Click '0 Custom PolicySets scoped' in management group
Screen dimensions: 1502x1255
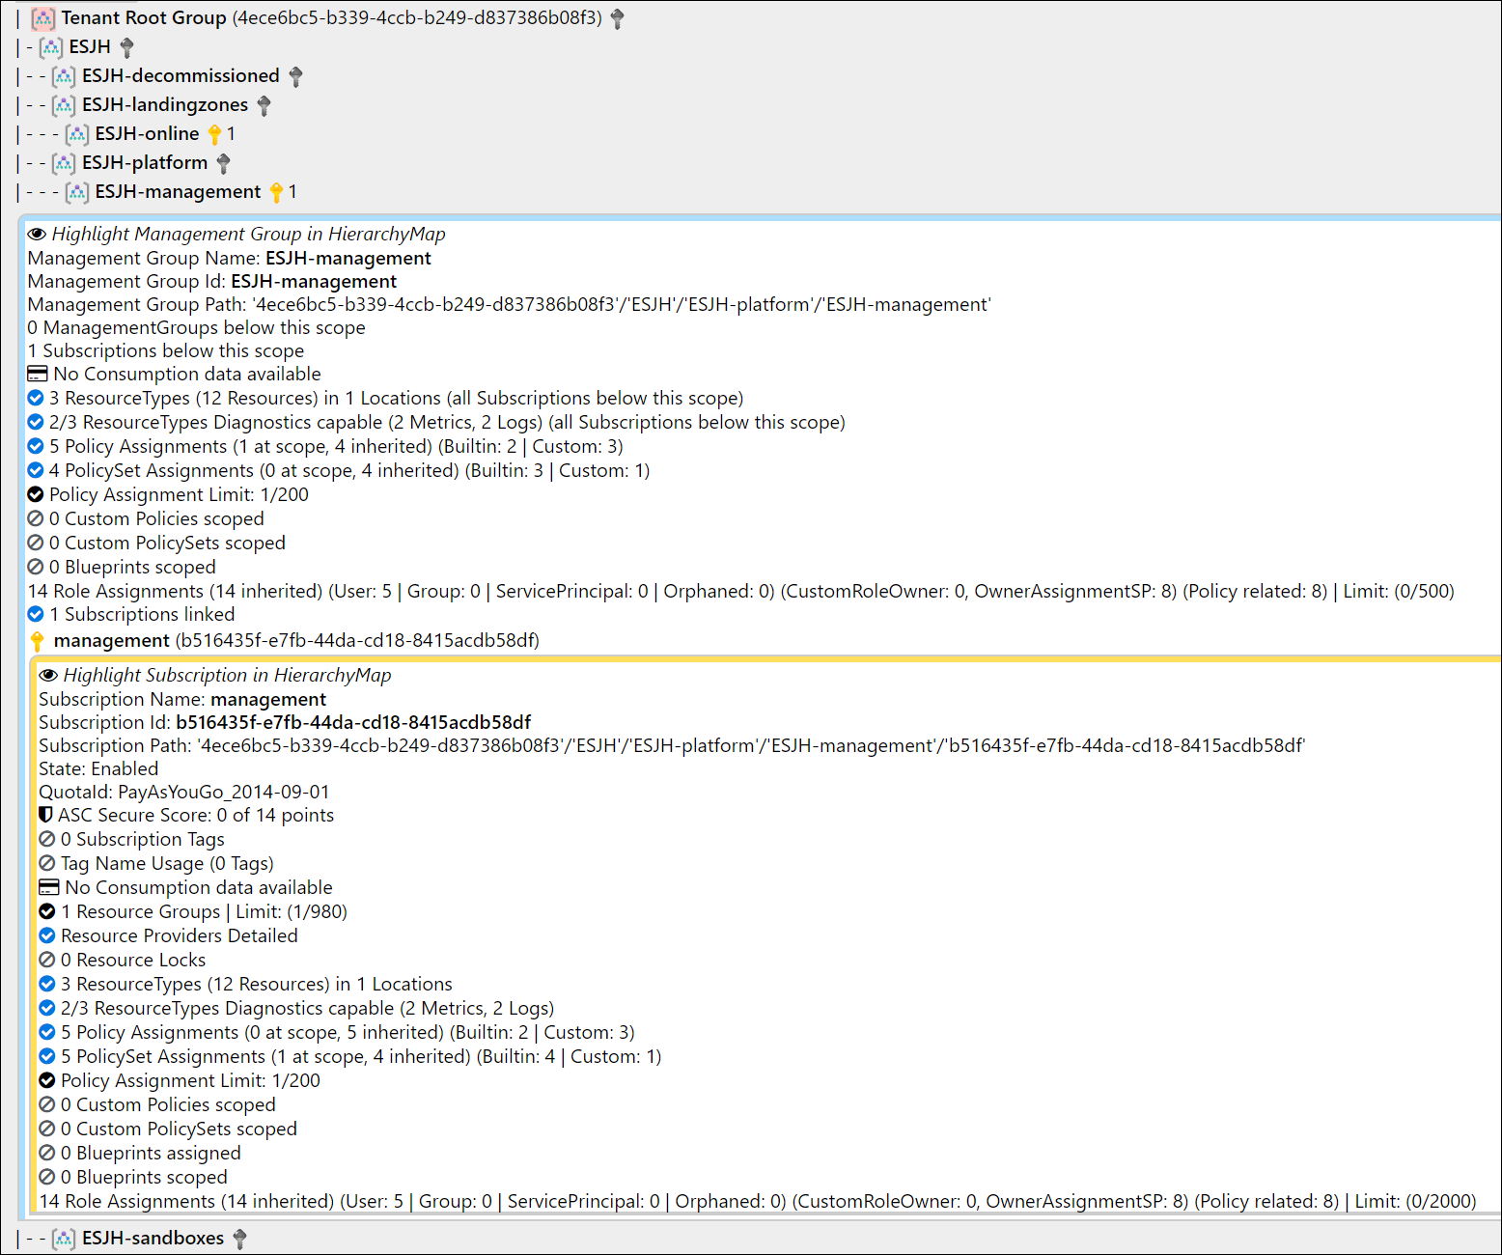(156, 543)
